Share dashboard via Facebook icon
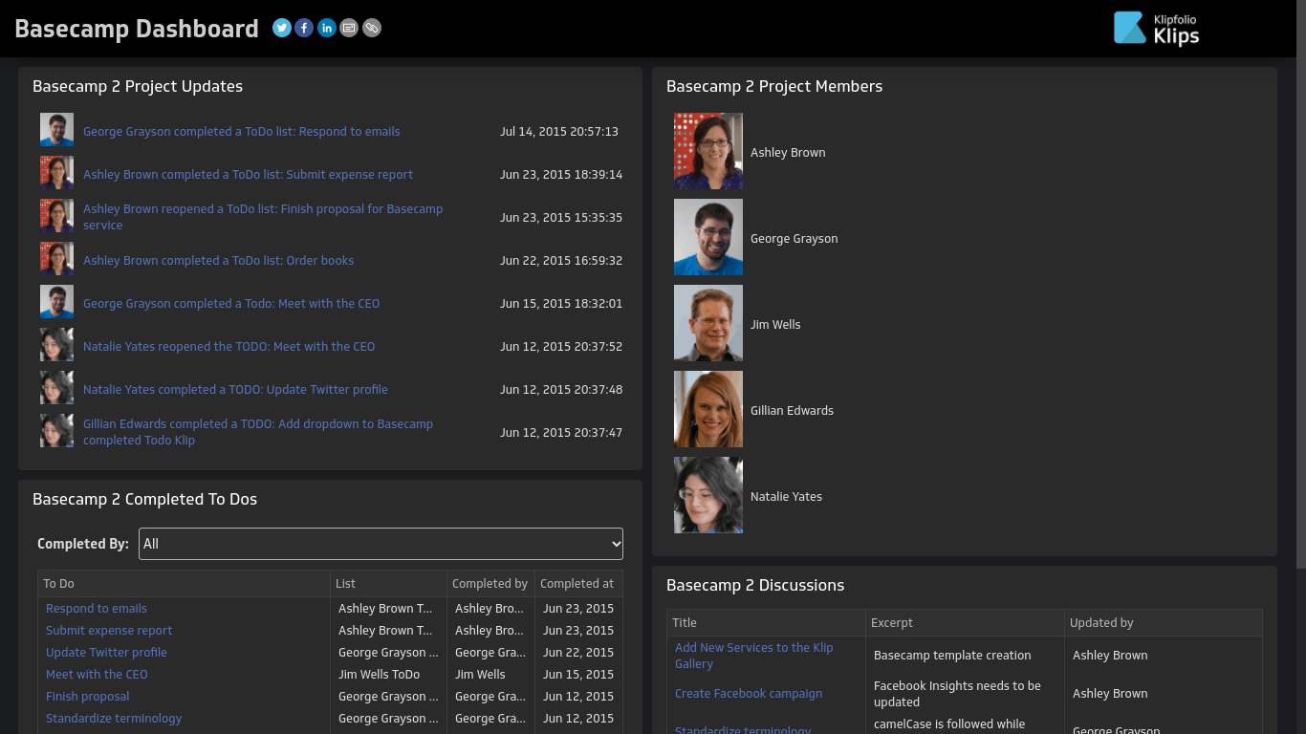Viewport: 1306px width, 734px height. coord(304,28)
